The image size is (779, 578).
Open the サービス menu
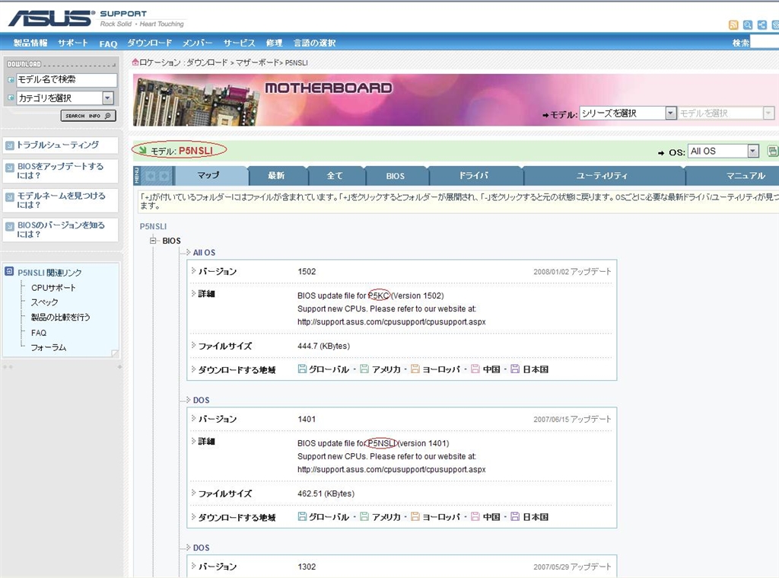239,43
